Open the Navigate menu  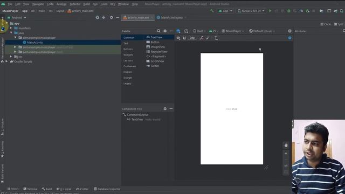point(38,4)
